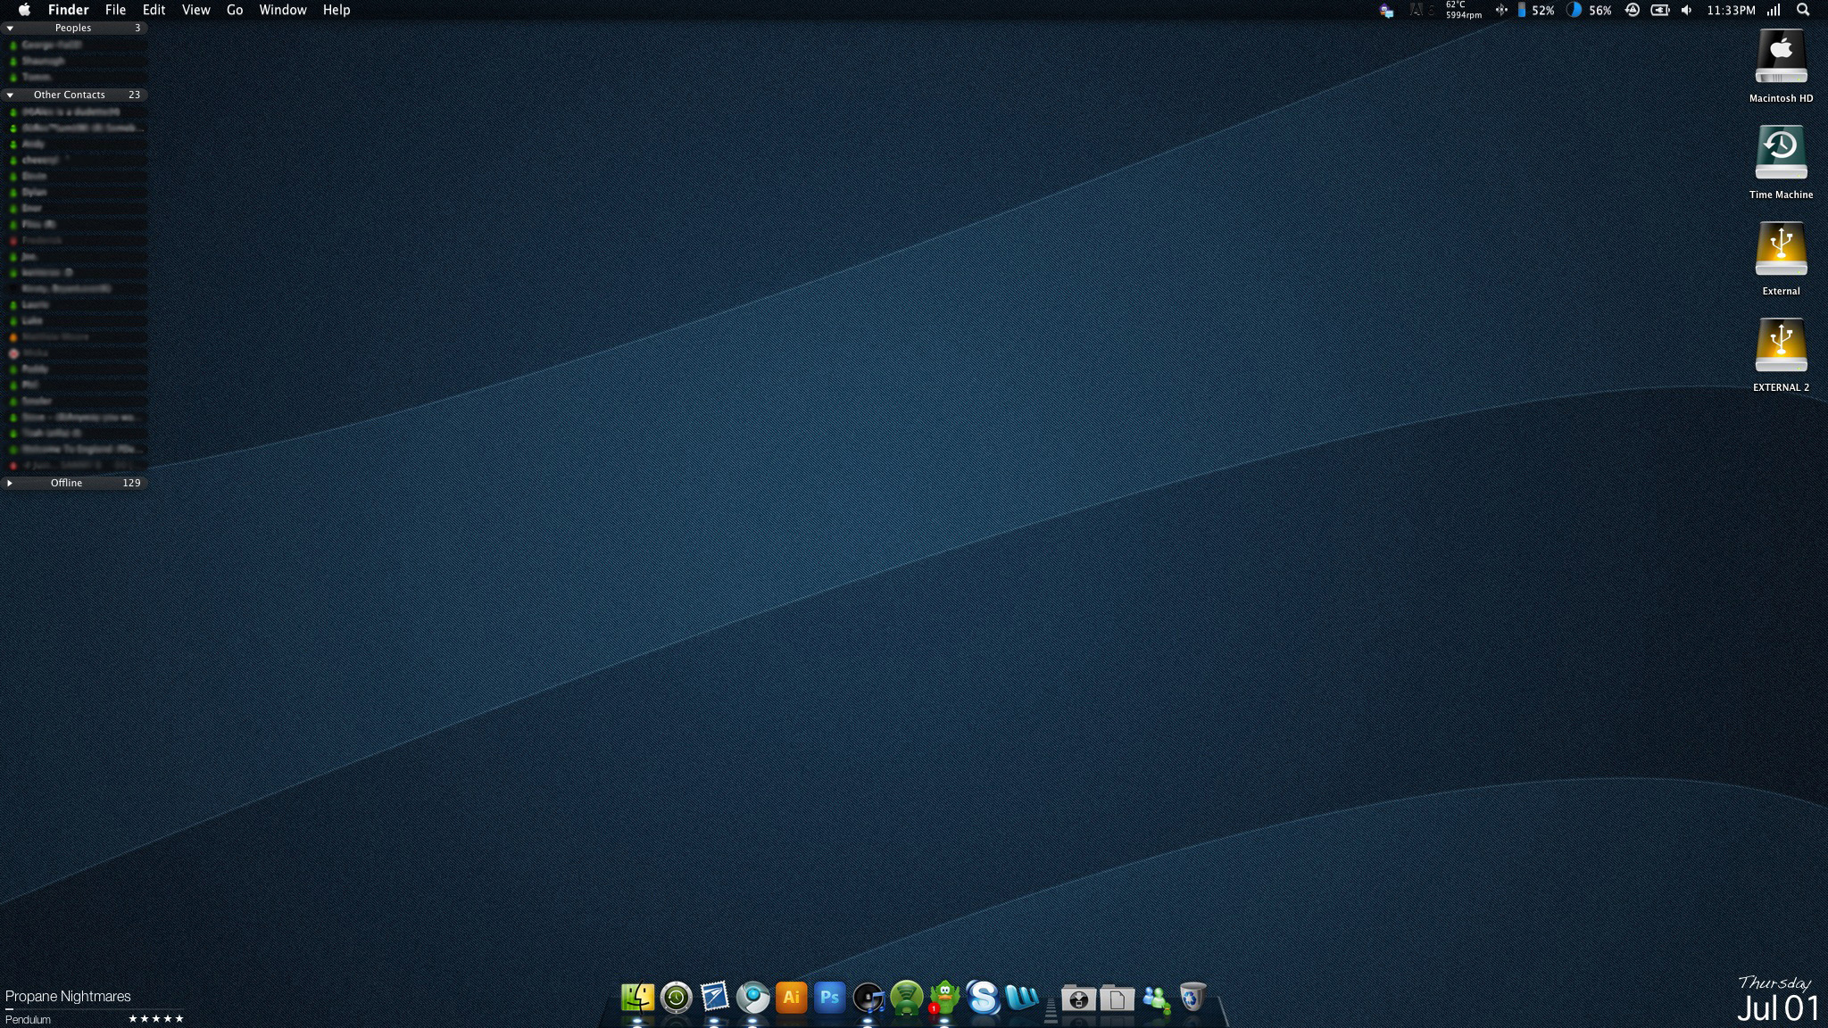Open Spotify from the dock
Viewport: 1828px width, 1028px height.
coord(906,998)
